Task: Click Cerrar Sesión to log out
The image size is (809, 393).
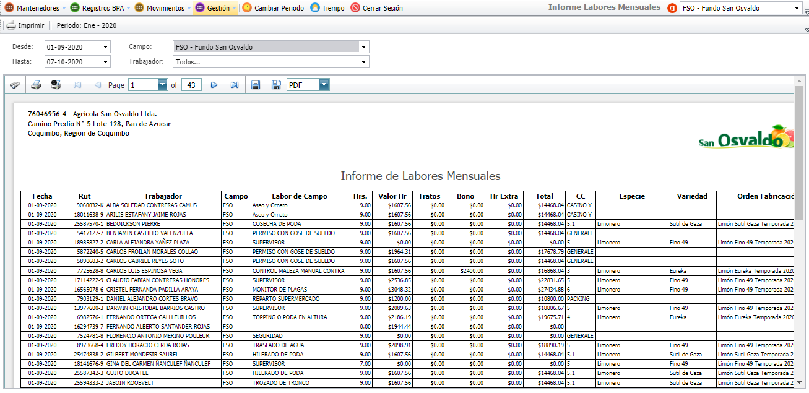Action: (x=376, y=8)
